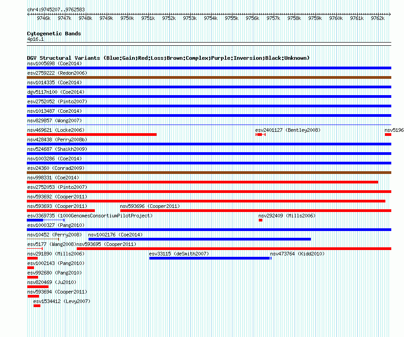Click the esv2759222 (Redon2006) variant label
The width and height of the screenshot is (404, 337).
pos(57,73)
